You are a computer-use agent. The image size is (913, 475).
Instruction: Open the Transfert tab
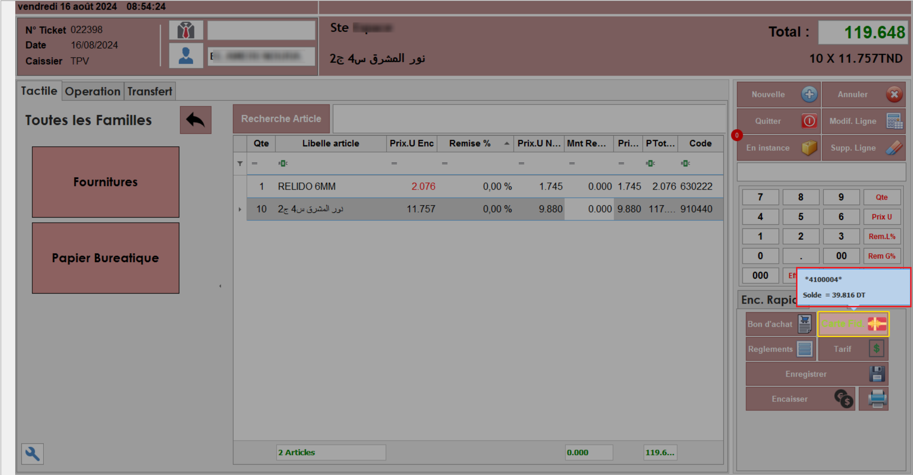[150, 91]
